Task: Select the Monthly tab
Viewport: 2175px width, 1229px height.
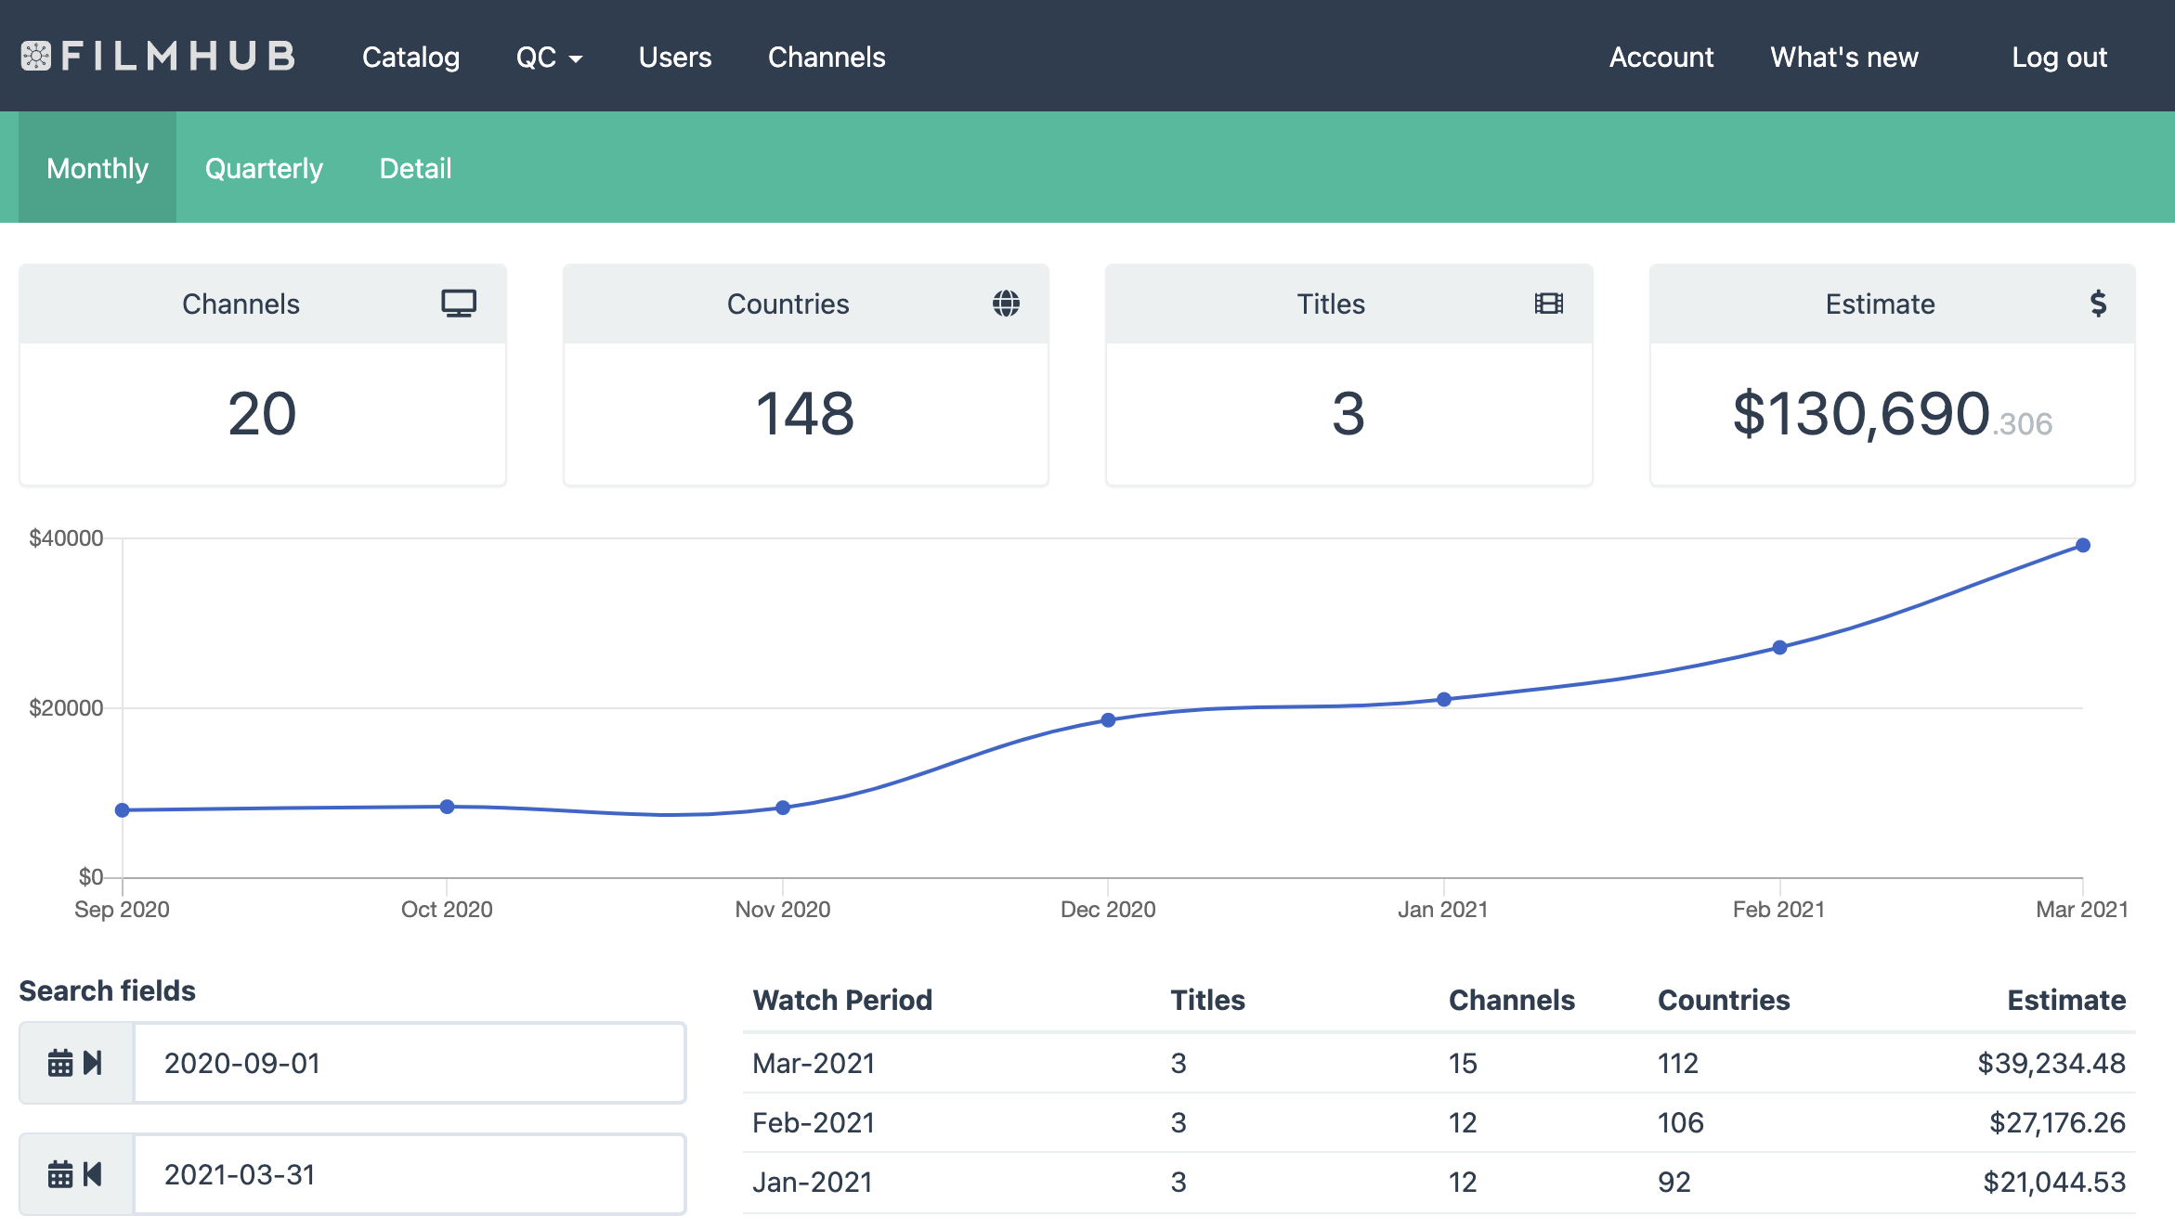Action: (98, 168)
